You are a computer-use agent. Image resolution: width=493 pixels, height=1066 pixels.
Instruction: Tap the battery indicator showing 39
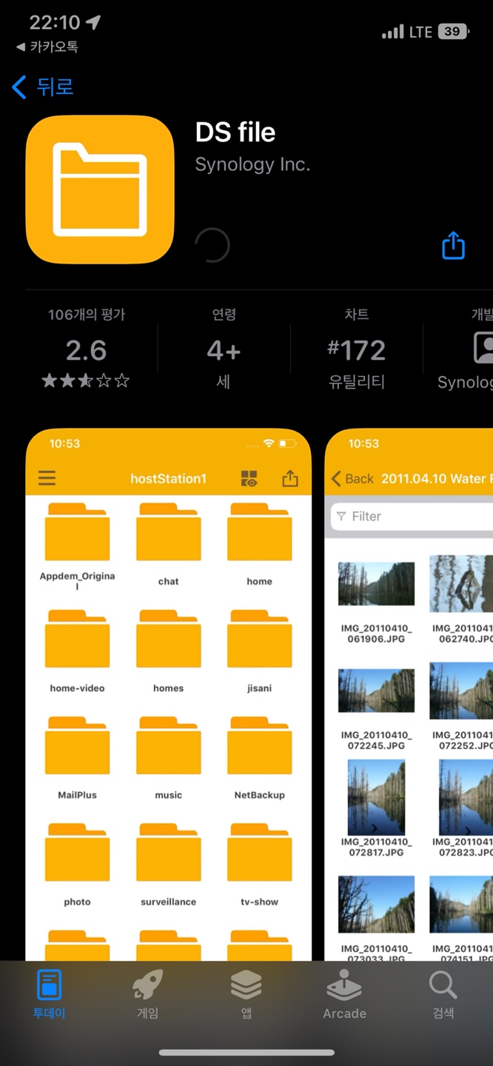[x=454, y=31]
